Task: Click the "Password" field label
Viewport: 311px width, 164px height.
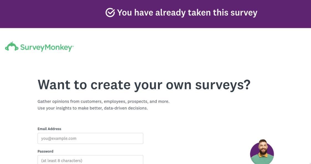Action: click(x=45, y=151)
